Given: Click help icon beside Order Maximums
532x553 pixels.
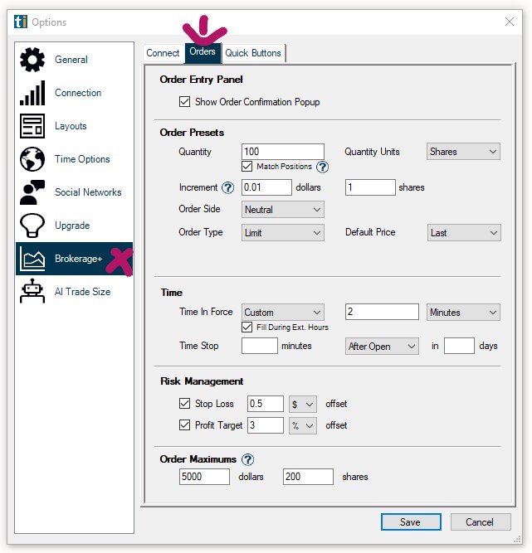Looking at the screenshot, I should [x=247, y=459].
